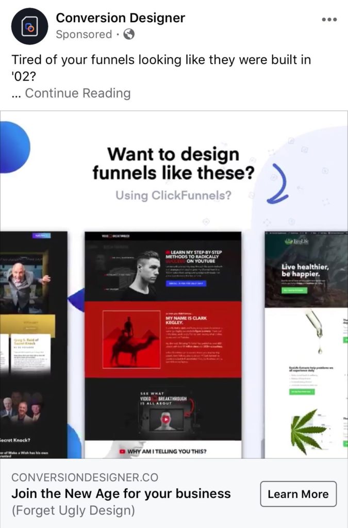This screenshot has width=348, height=528.
Task: Click the Sponsored label
Action: (84, 35)
